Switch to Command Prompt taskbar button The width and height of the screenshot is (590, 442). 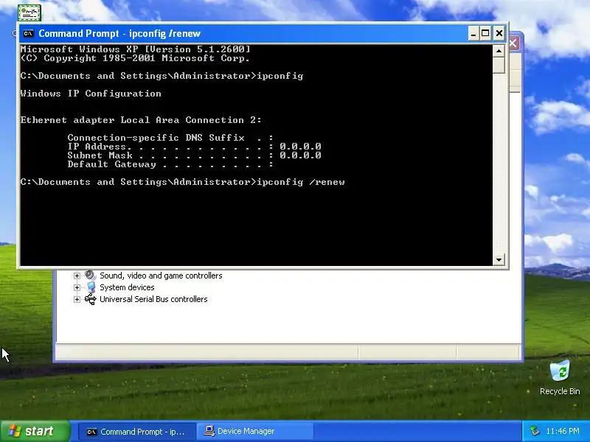[136, 432]
